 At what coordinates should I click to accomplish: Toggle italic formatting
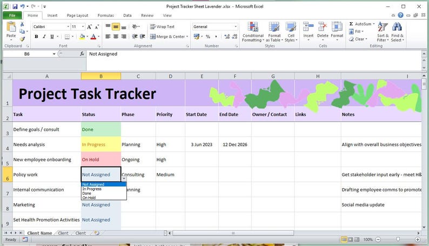(x=44, y=36)
